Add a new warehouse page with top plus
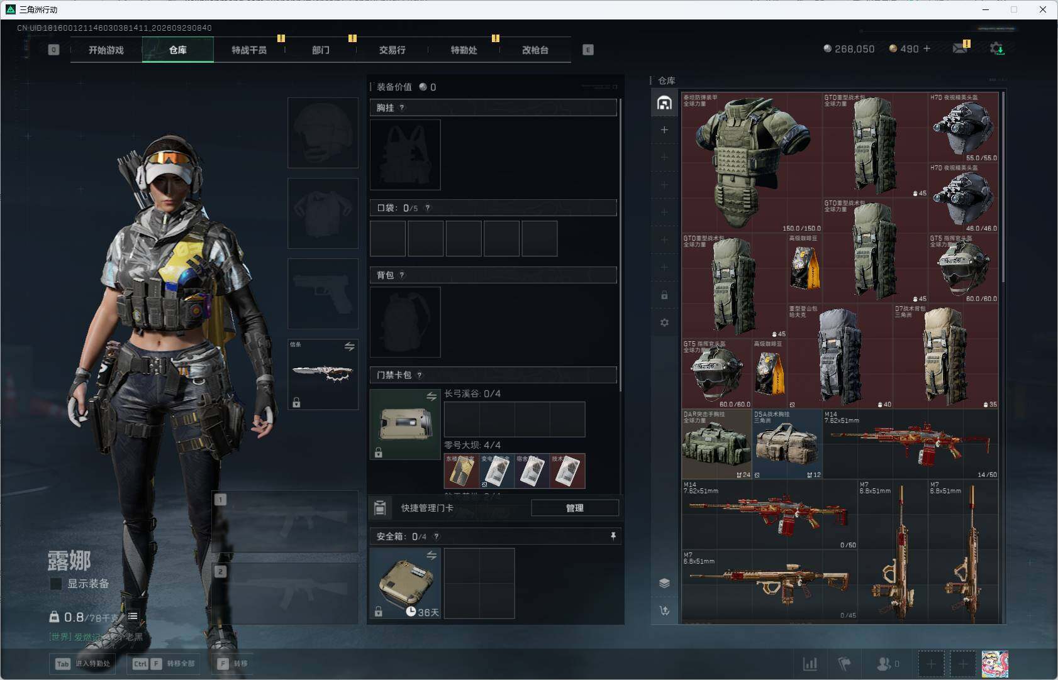 pos(664,130)
